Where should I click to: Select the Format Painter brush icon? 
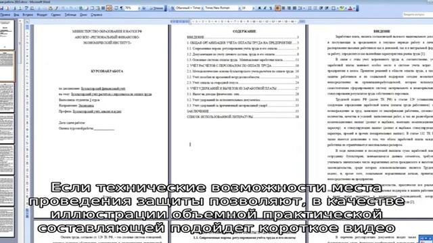click(x=56, y=8)
